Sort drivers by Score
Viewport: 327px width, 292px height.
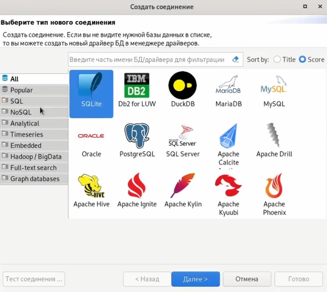point(311,60)
